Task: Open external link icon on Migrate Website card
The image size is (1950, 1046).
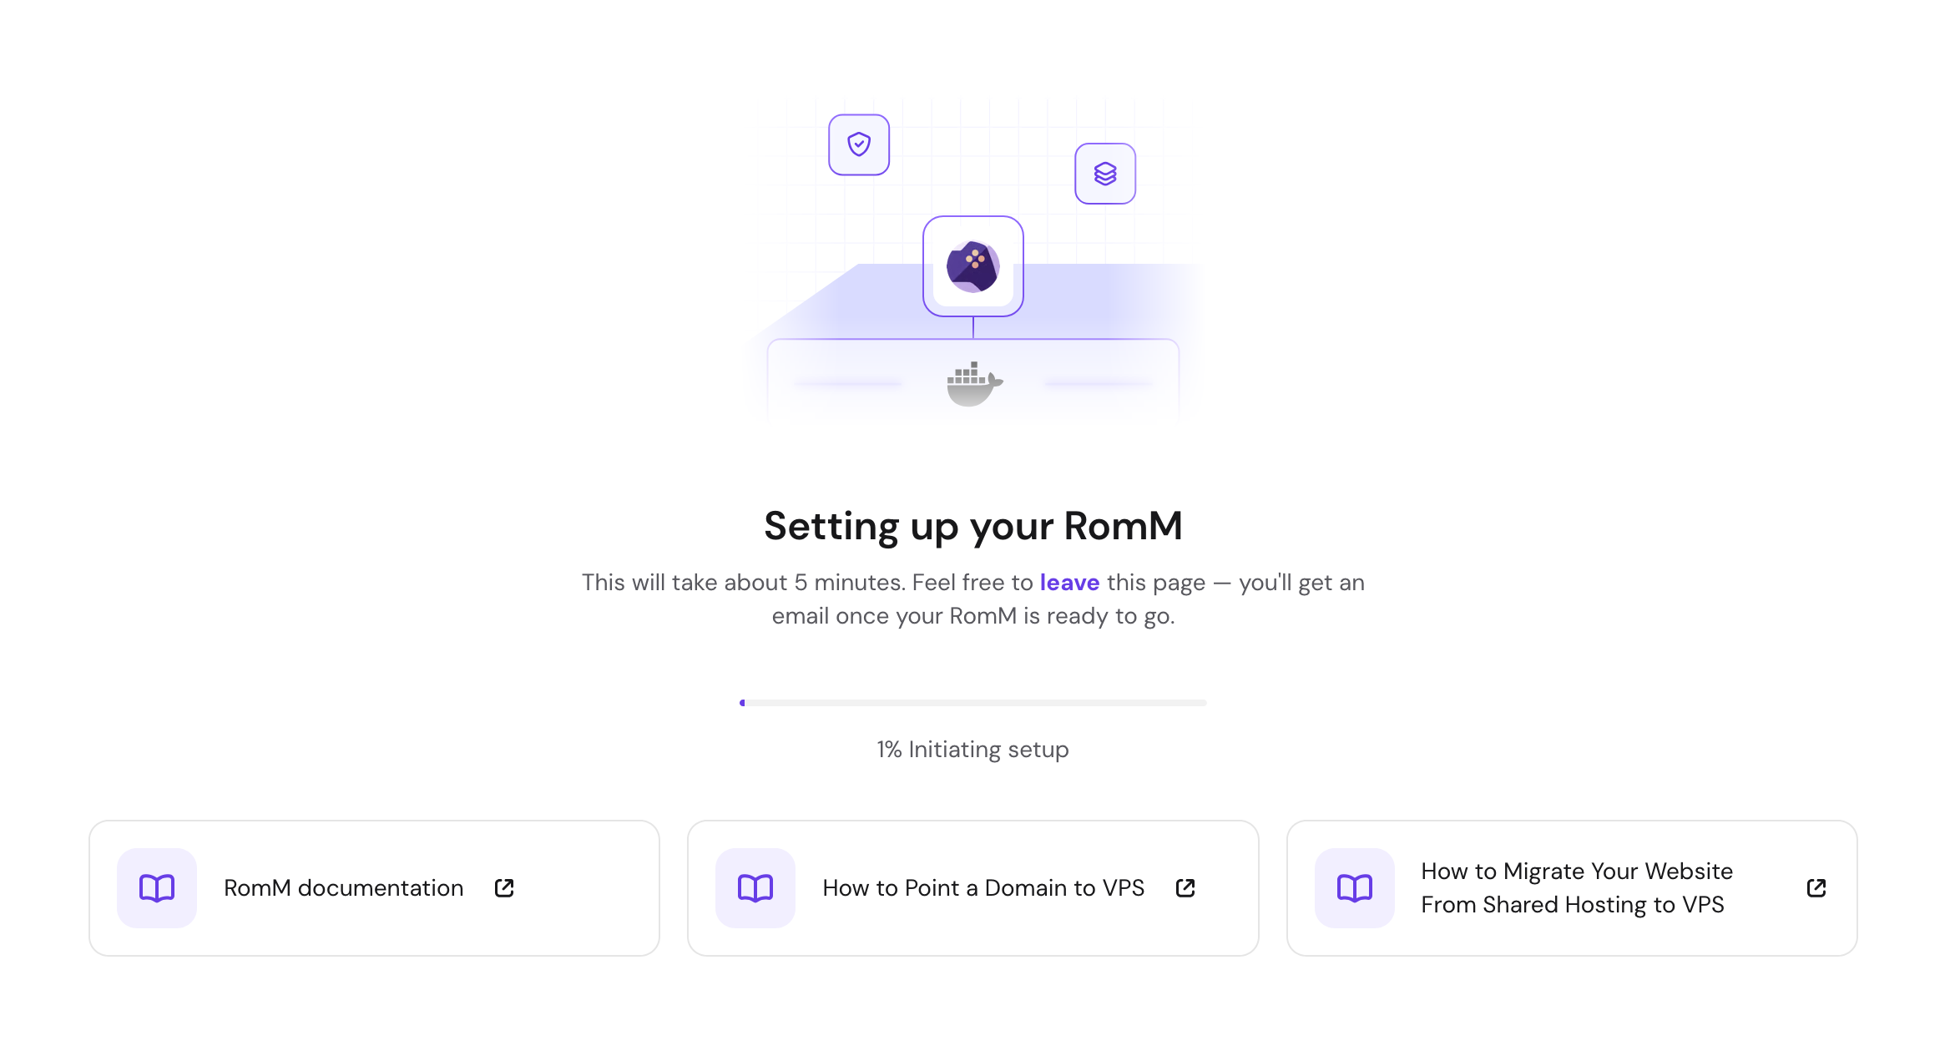Action: (1816, 887)
